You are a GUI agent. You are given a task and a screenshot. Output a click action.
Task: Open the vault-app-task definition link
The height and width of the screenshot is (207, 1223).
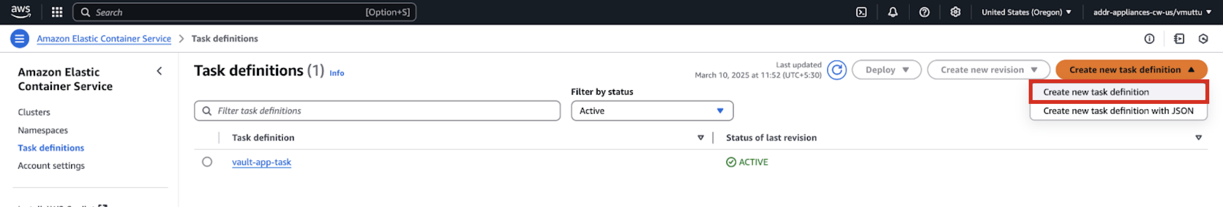261,162
